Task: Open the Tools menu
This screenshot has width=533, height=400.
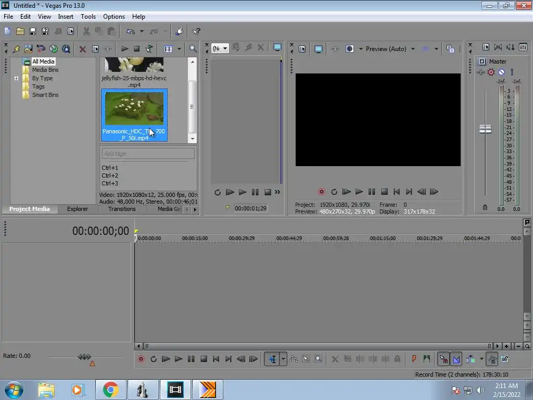Action: [88, 16]
